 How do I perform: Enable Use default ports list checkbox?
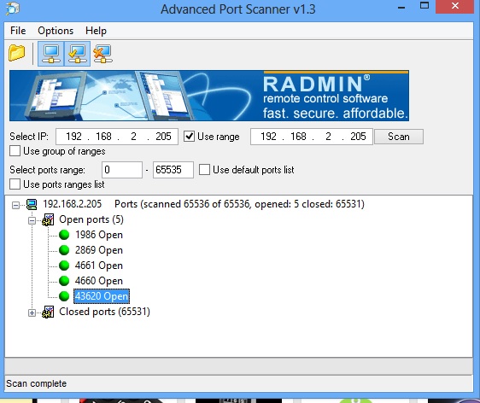pos(204,170)
